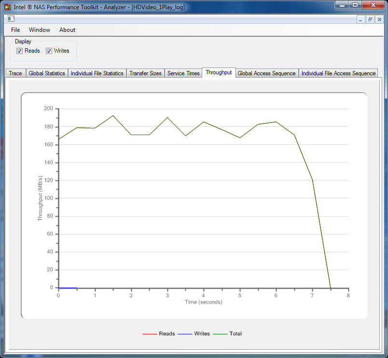Click the Time (seconds) axis title

[x=203, y=302]
